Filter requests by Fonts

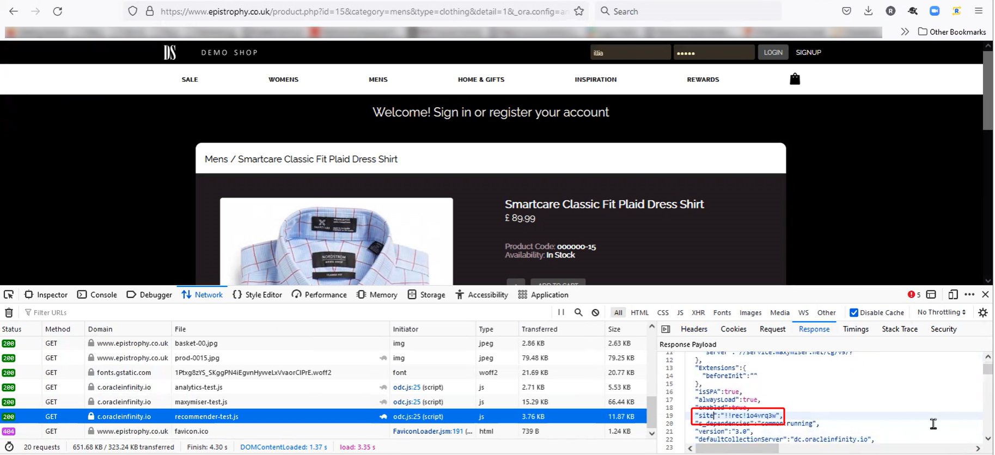coord(722,312)
